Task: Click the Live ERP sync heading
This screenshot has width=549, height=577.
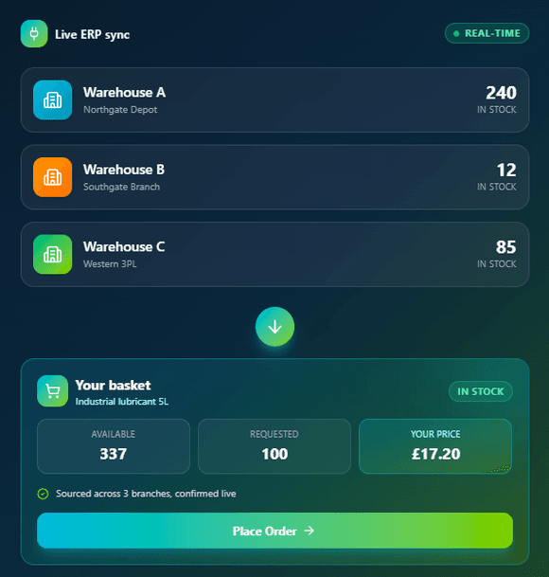Action: 93,35
